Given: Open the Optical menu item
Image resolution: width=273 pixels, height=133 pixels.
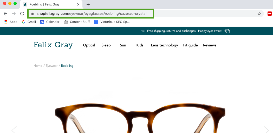Looking at the screenshot, I should click(x=89, y=45).
